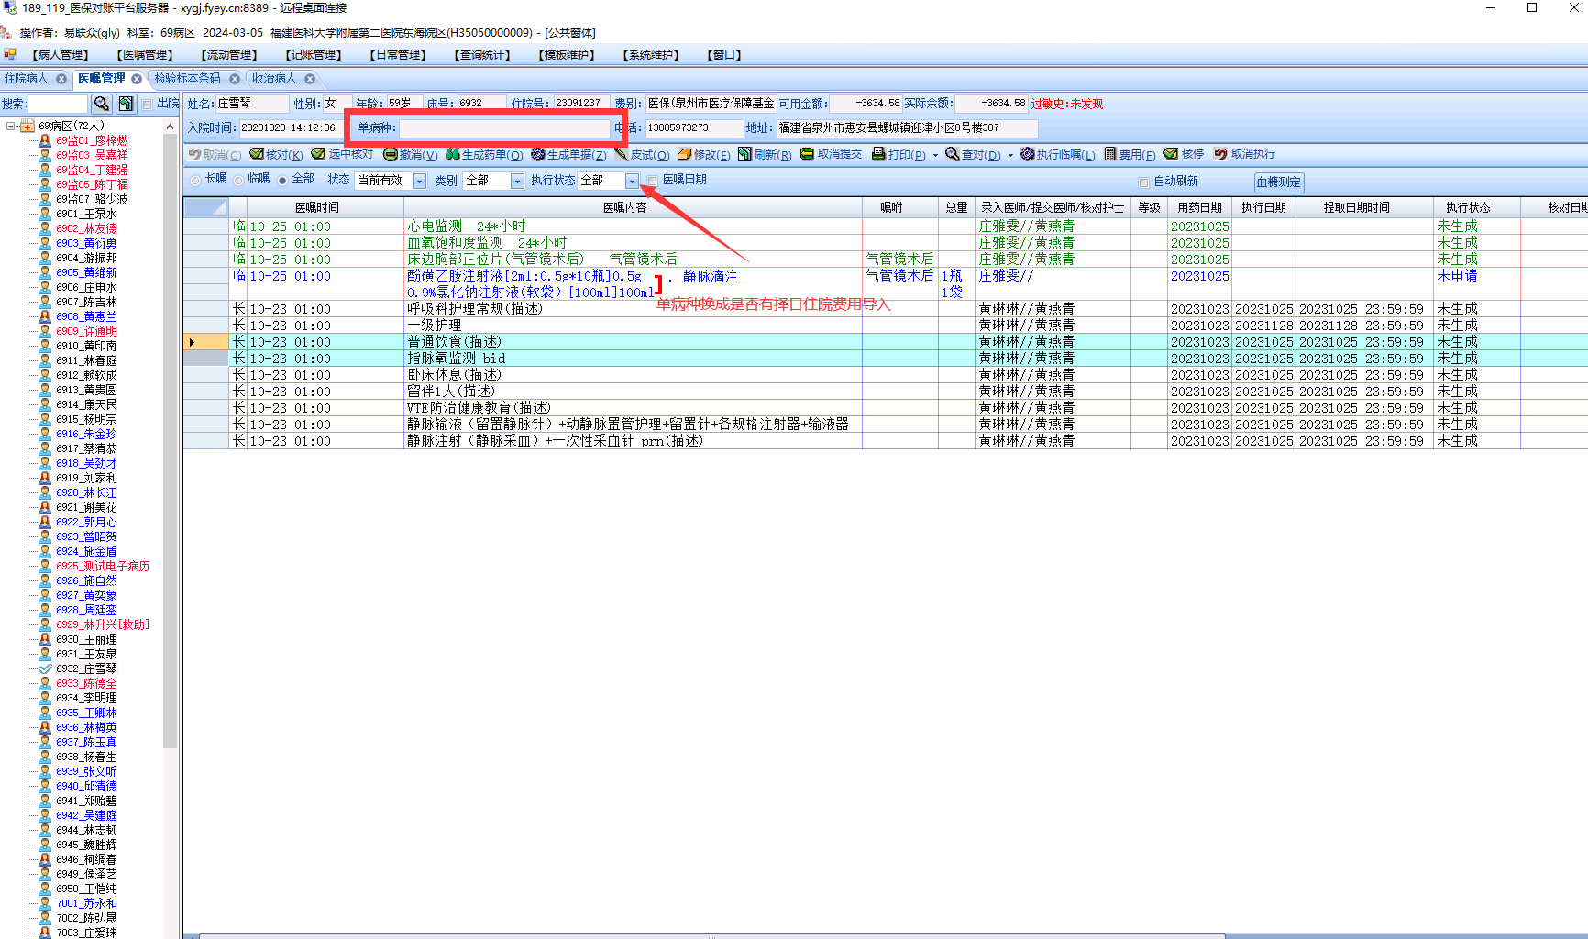Image resolution: width=1588 pixels, height=939 pixels.
Task: Select the 心电监测 24*小时 order row
Action: [885, 226]
